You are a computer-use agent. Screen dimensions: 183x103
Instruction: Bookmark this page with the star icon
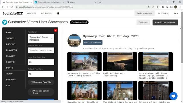[158, 7]
